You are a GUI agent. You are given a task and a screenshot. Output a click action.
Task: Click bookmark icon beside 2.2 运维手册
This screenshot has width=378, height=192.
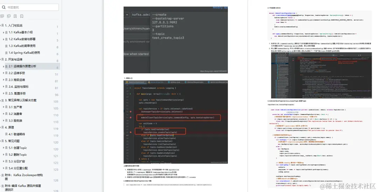tap(7, 73)
